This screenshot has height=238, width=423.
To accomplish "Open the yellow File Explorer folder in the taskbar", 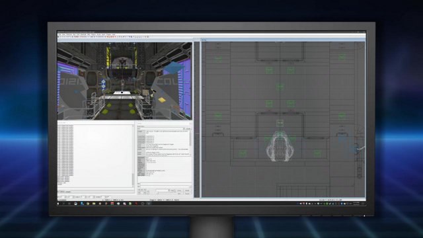I will pyautogui.click(x=94, y=204).
